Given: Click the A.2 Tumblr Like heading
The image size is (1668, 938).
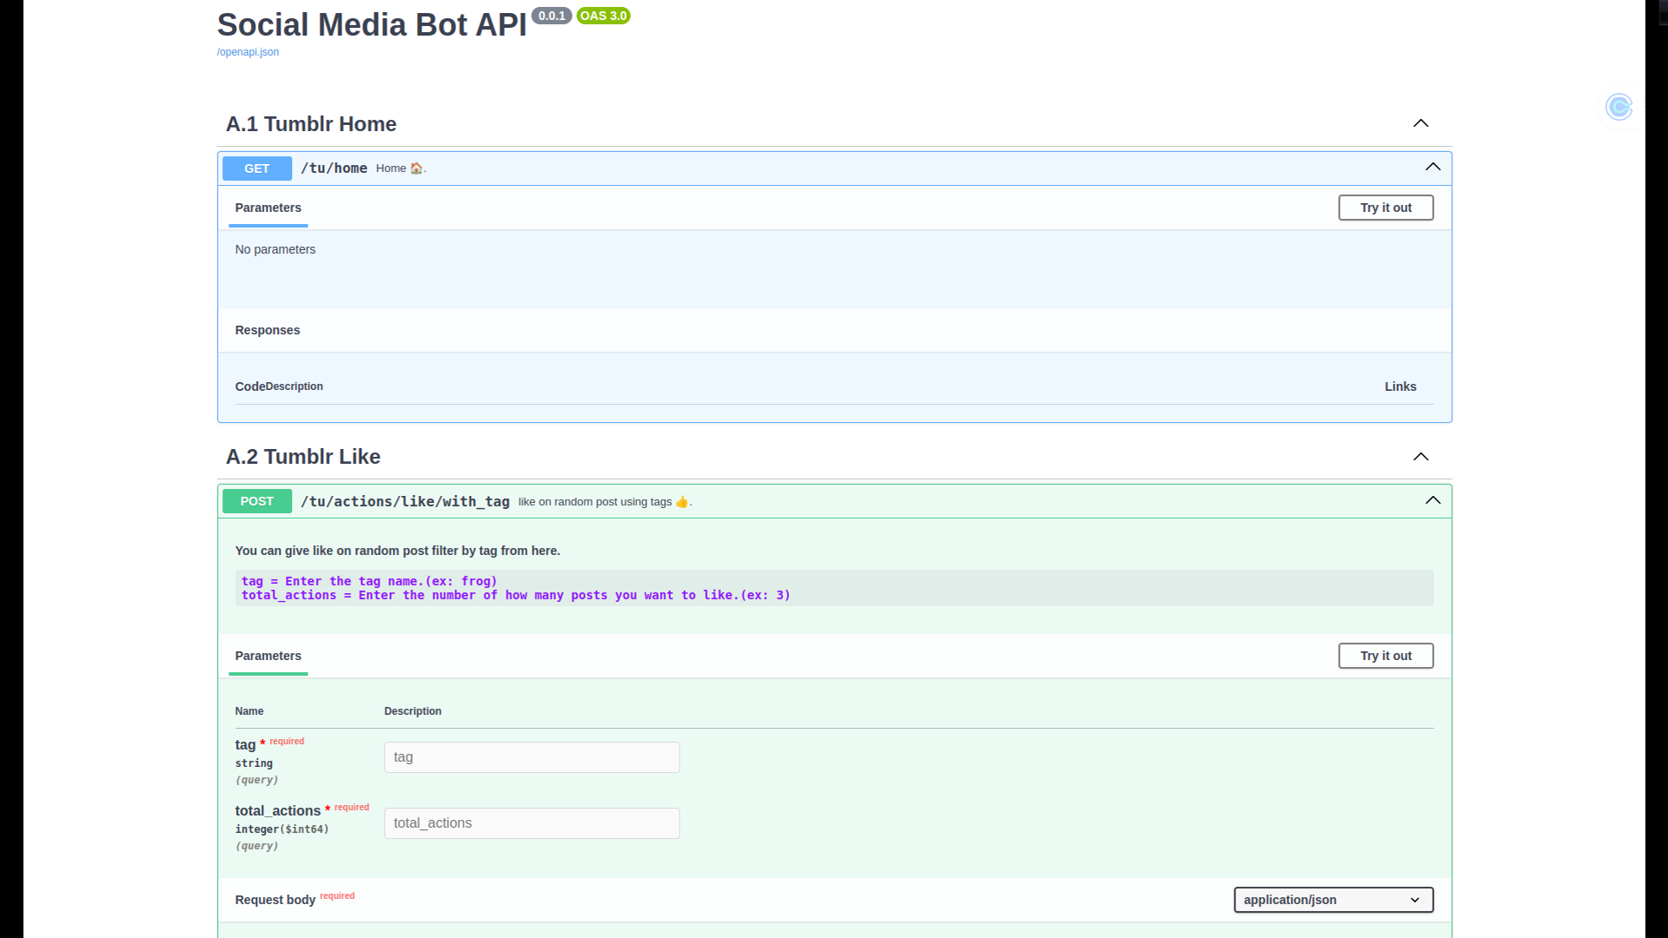Looking at the screenshot, I should click(x=303, y=457).
